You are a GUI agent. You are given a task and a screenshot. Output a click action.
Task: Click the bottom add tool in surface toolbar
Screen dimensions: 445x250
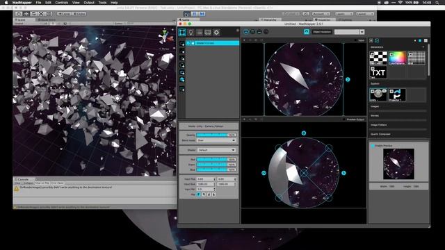click(182, 90)
